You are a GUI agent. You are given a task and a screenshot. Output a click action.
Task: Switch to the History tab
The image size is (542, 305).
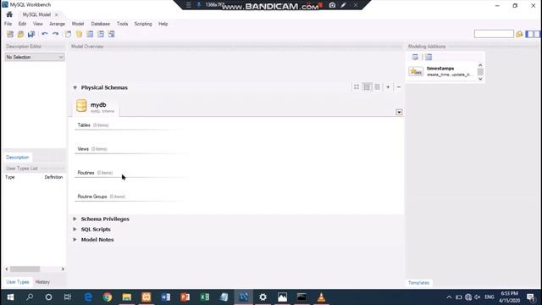click(x=42, y=282)
